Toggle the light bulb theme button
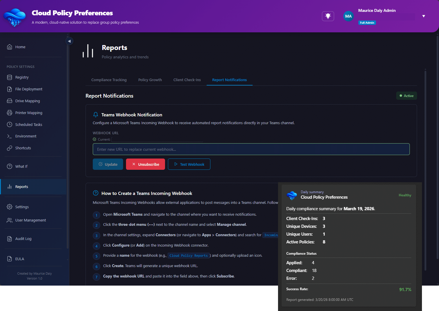The width and height of the screenshot is (439, 311). click(328, 16)
